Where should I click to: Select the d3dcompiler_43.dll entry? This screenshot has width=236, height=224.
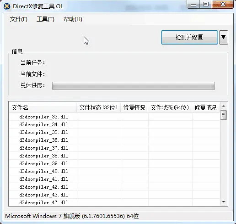pyautogui.click(x=43, y=195)
